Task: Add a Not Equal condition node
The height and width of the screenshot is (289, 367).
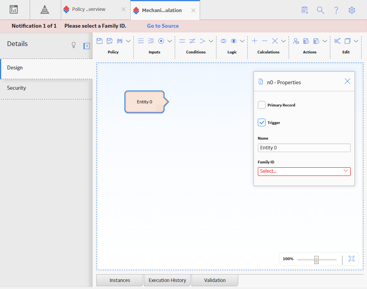Action: click(192, 41)
